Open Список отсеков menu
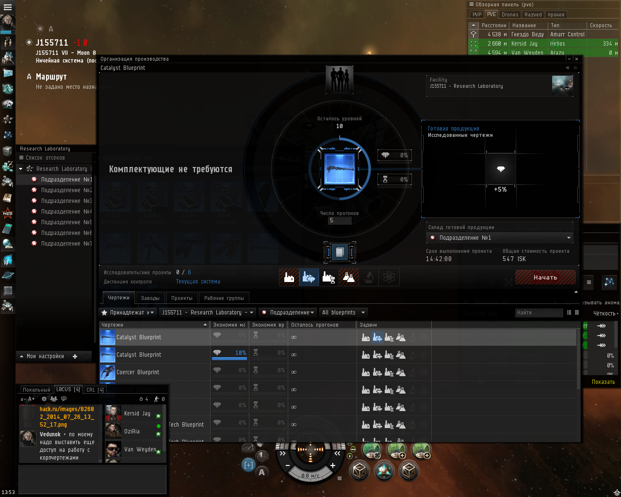Screen dimensions: 621x497 (42, 158)
